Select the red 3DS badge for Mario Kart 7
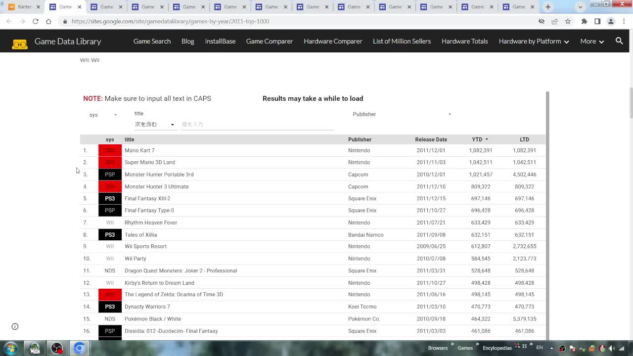 (x=110, y=150)
